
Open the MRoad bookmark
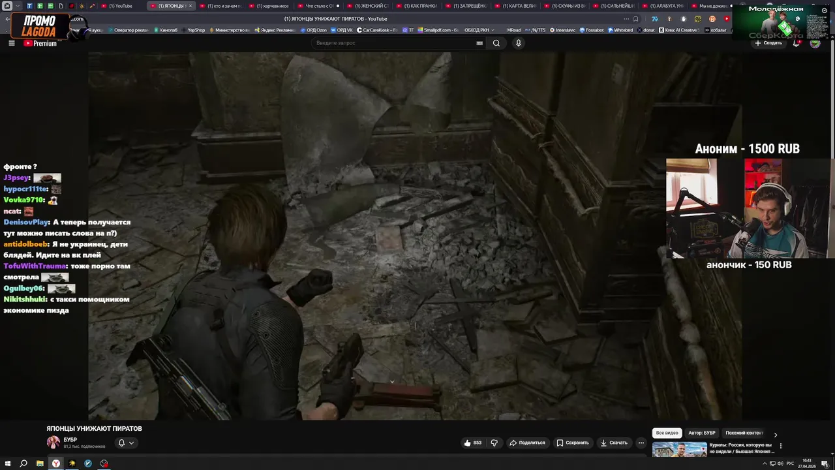[513, 30]
